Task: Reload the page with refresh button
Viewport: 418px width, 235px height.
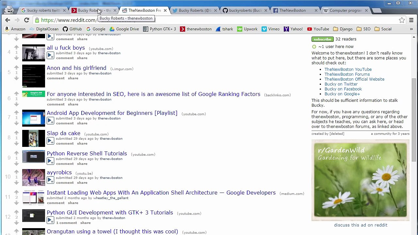Action: pyautogui.click(x=26, y=20)
